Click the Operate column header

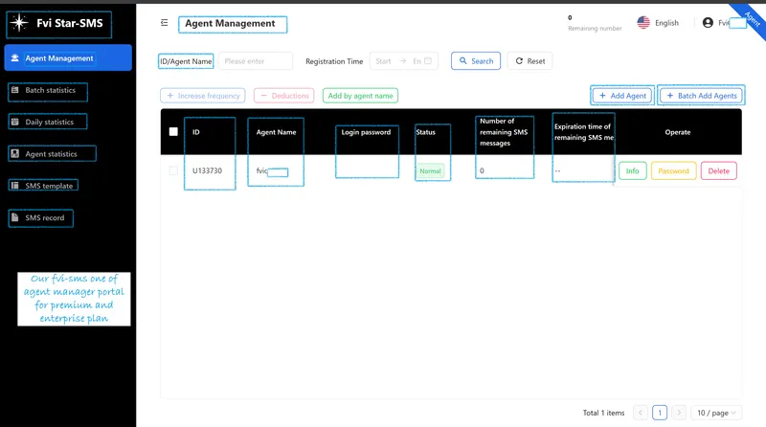(678, 132)
